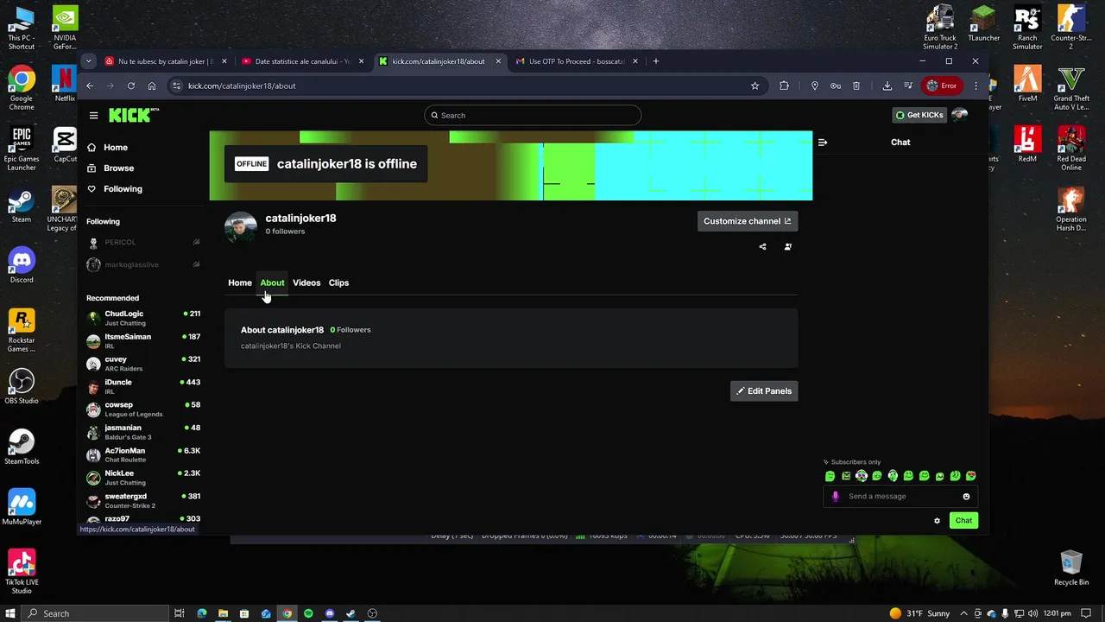Open OBS Studio desktop shortcut
Viewport: 1105px width, 622px height.
[x=22, y=386]
